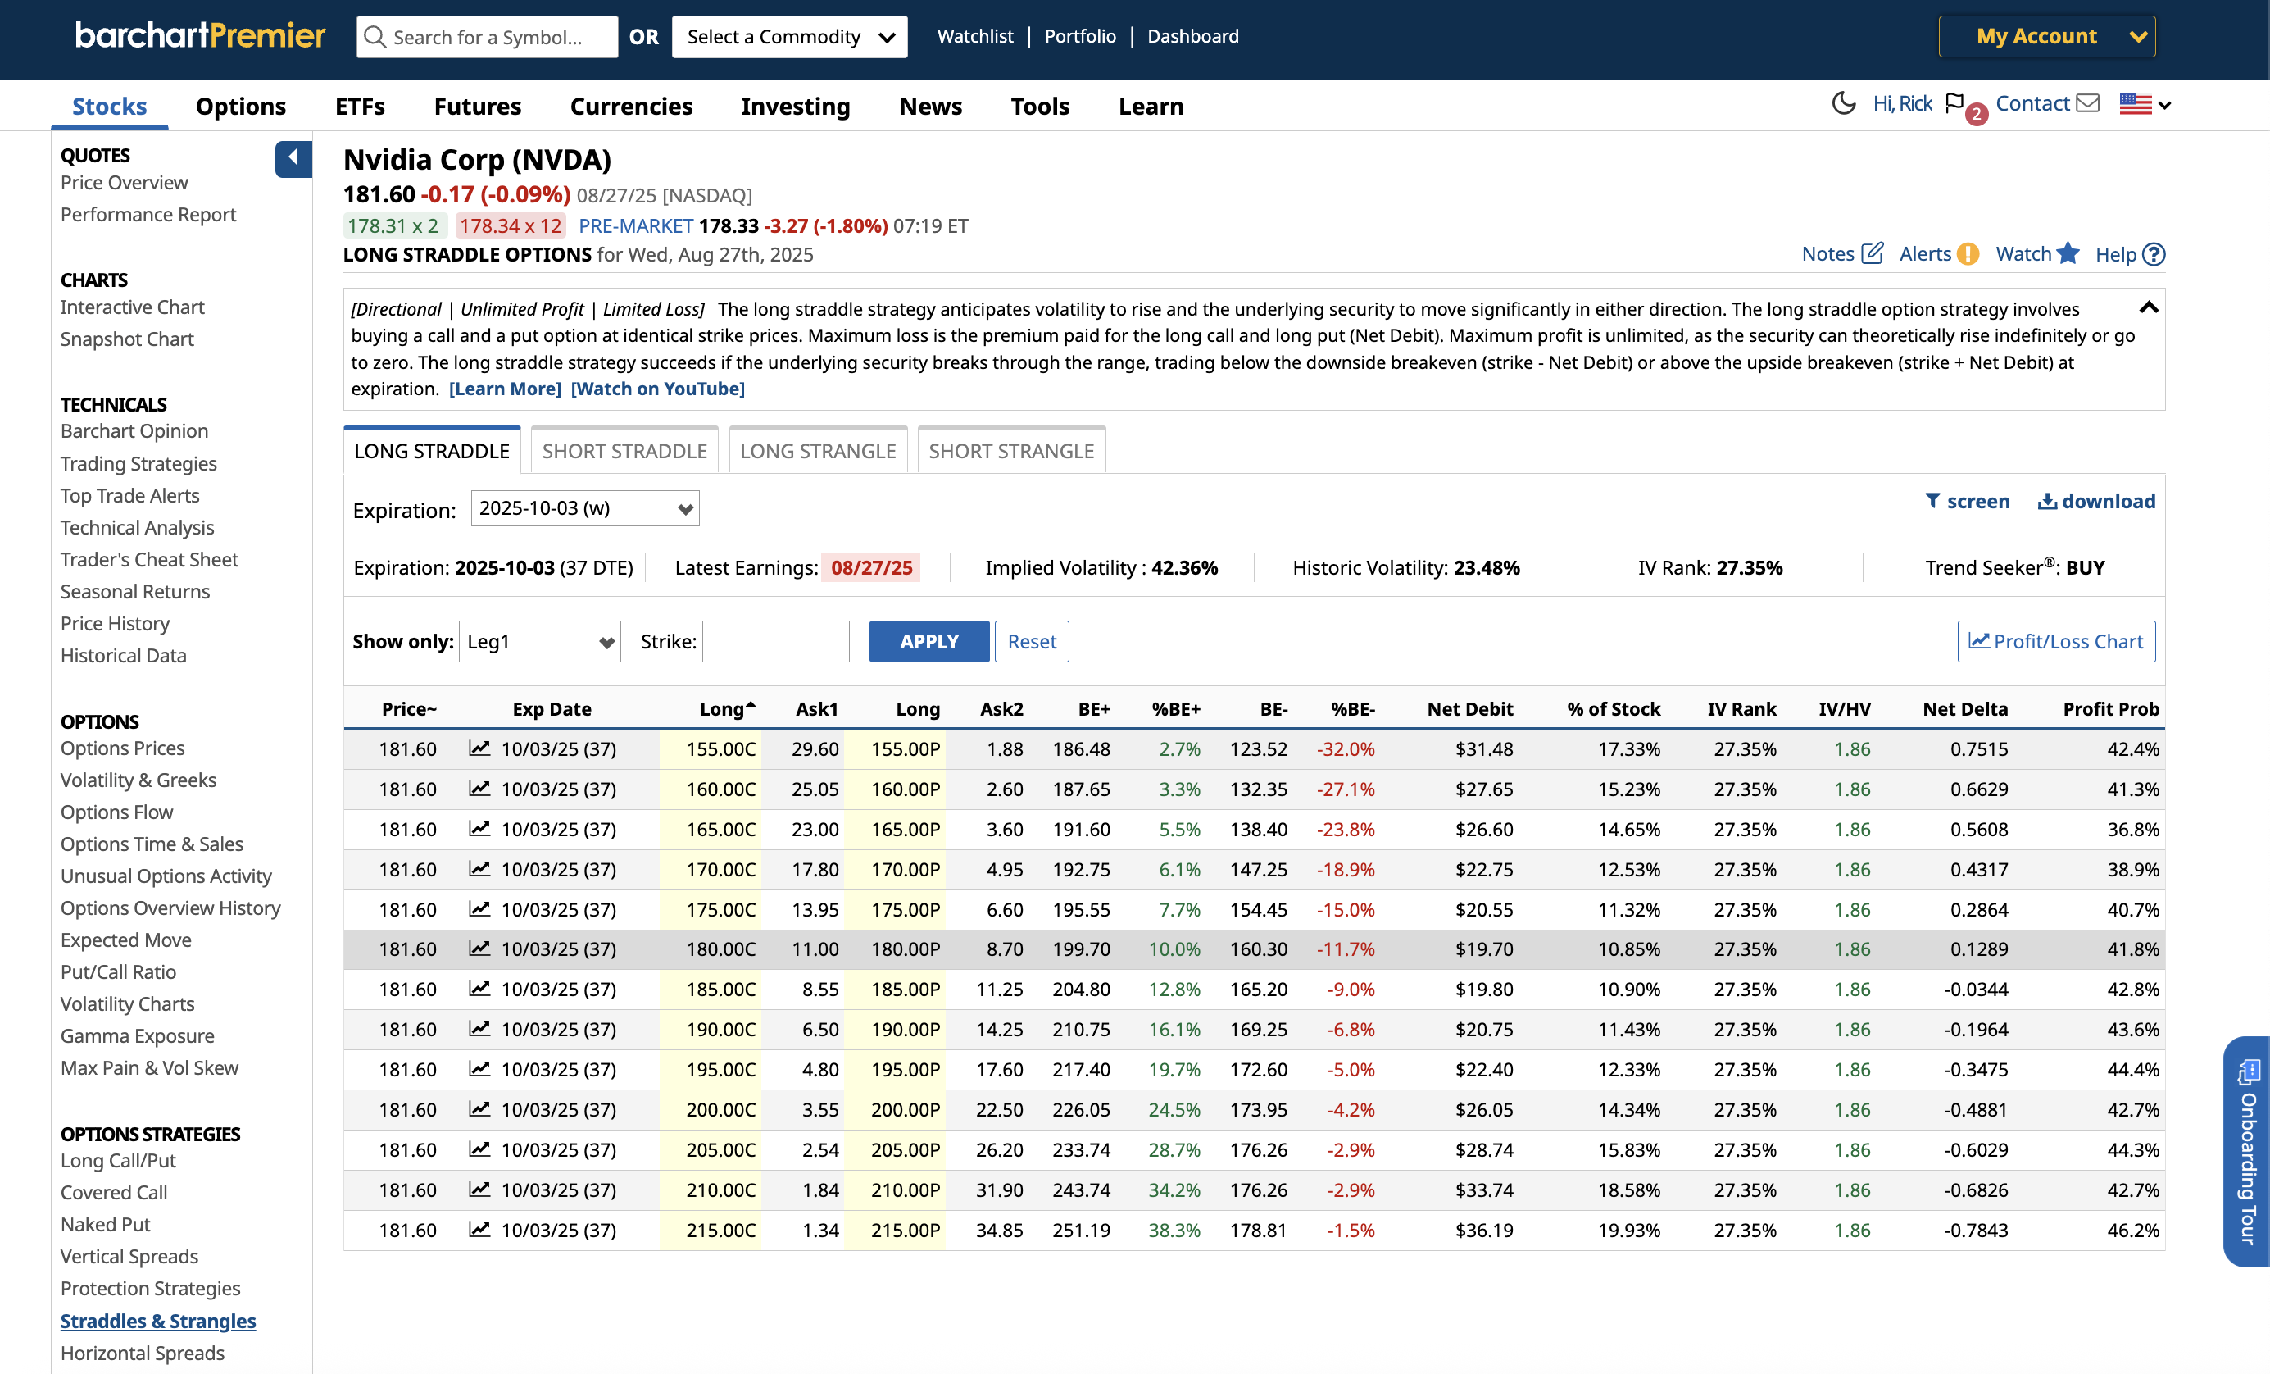2270x1374 pixels.
Task: Click chart icon in 185.00C row
Action: coord(479,989)
